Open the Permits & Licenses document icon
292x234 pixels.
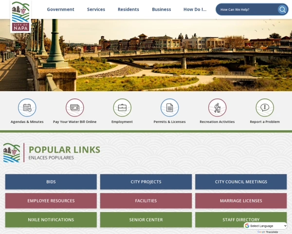169,107
